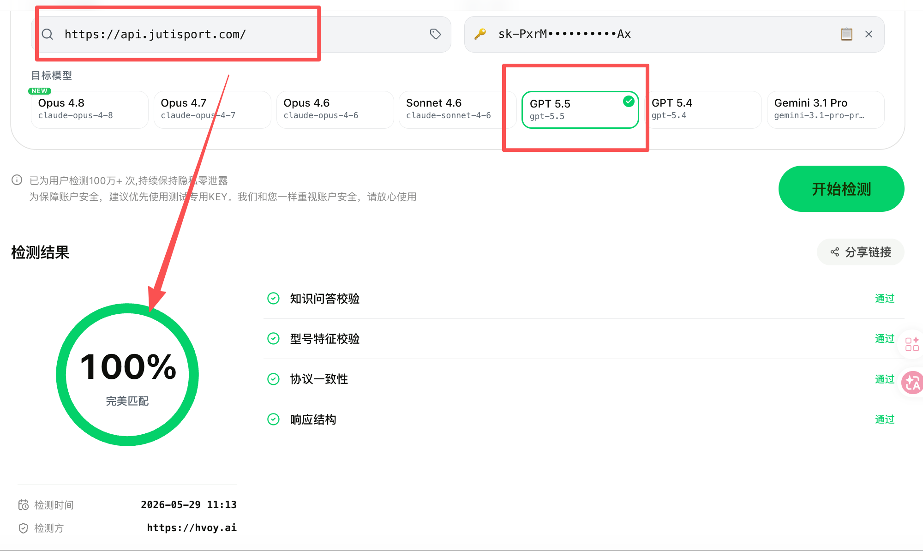Click the 检测时间 label

click(x=54, y=505)
